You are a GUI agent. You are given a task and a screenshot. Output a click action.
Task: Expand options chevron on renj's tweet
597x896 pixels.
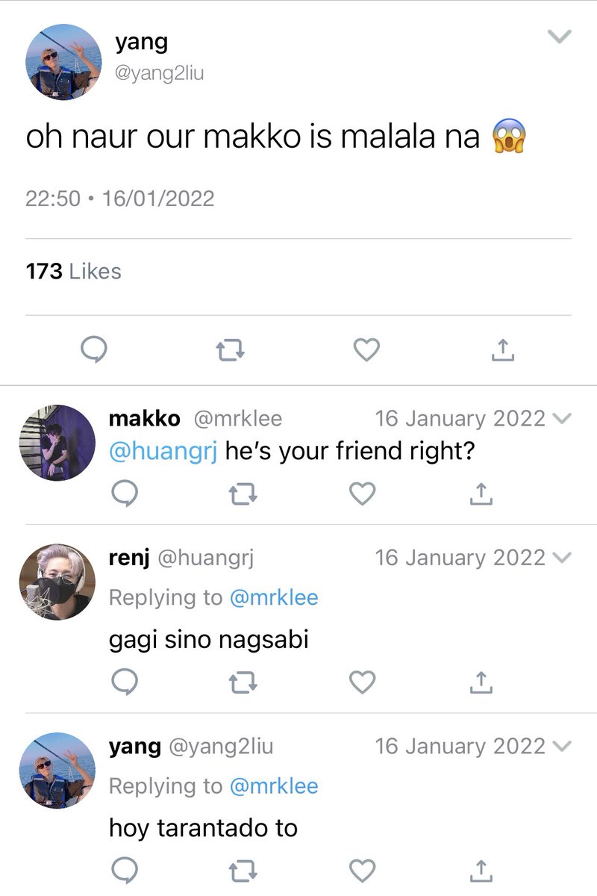pyautogui.click(x=563, y=559)
